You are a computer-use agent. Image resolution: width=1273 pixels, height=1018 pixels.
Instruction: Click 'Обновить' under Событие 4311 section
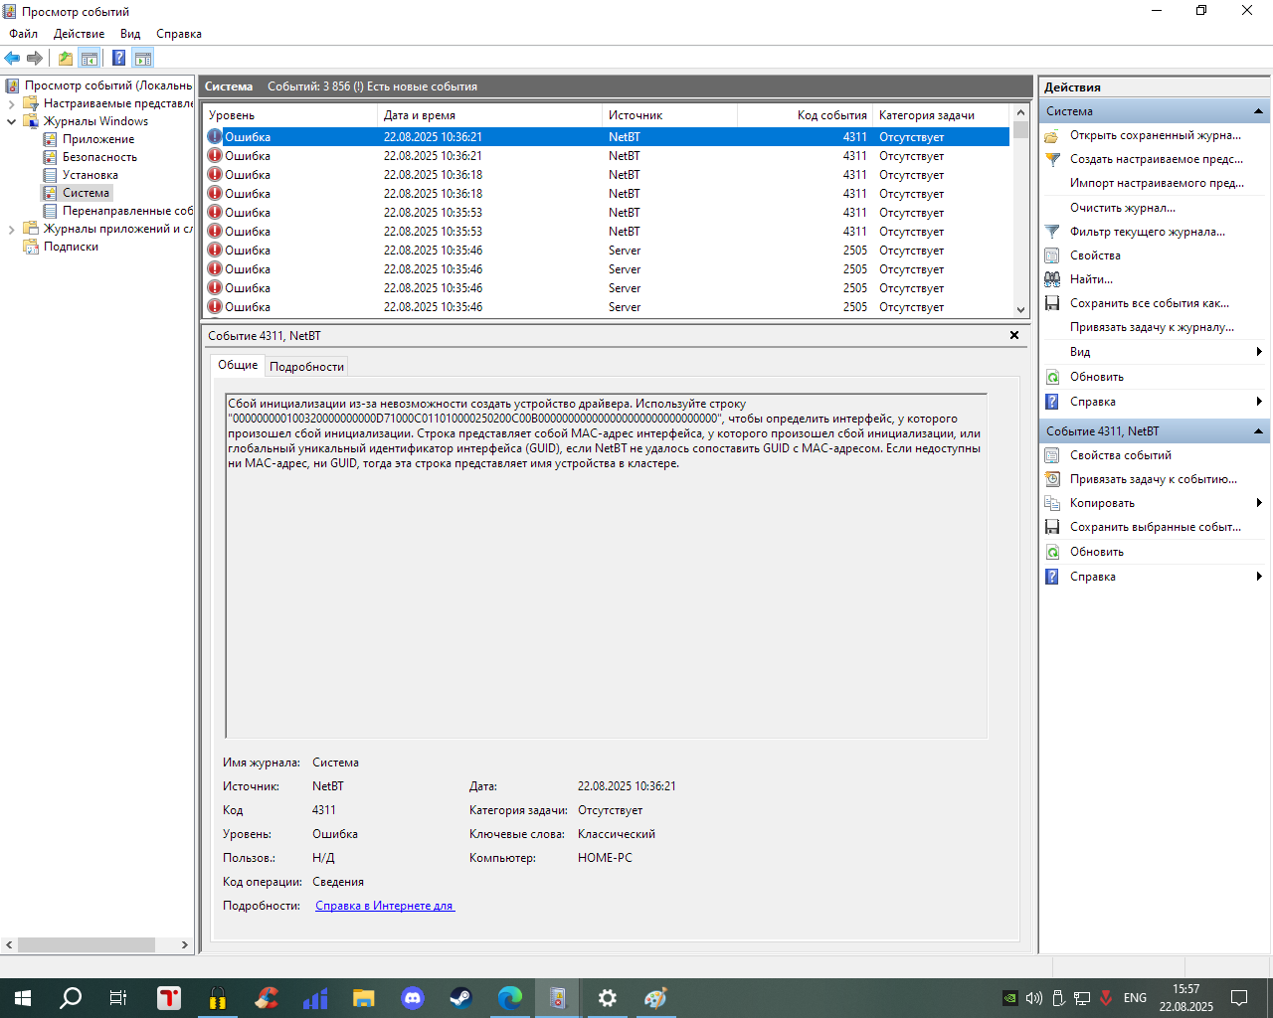(x=1096, y=552)
